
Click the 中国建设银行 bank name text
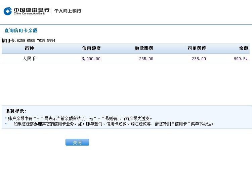tap(32, 10)
